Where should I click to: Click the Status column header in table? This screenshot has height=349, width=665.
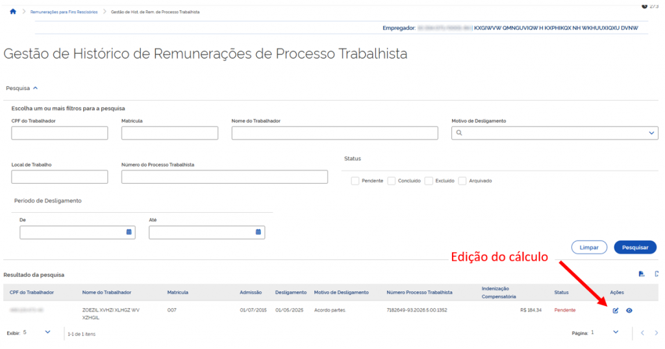pos(561,293)
